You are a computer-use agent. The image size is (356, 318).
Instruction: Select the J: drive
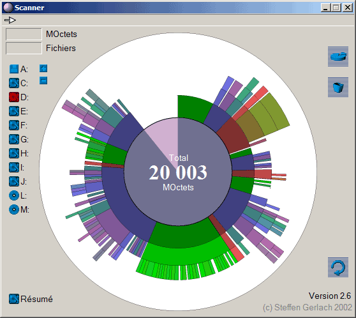pos(18,181)
